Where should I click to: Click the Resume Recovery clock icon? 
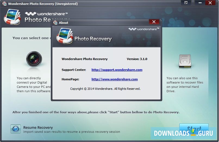(16, 129)
